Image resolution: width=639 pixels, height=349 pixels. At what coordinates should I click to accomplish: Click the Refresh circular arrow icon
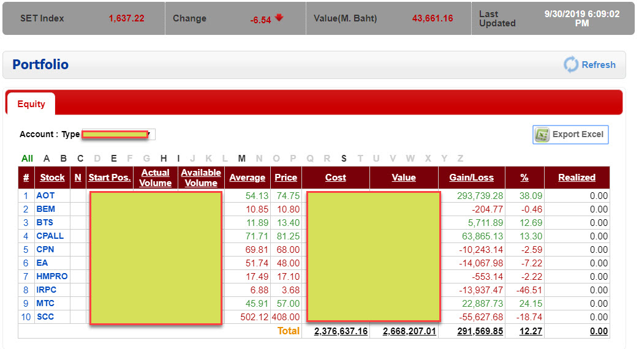571,64
